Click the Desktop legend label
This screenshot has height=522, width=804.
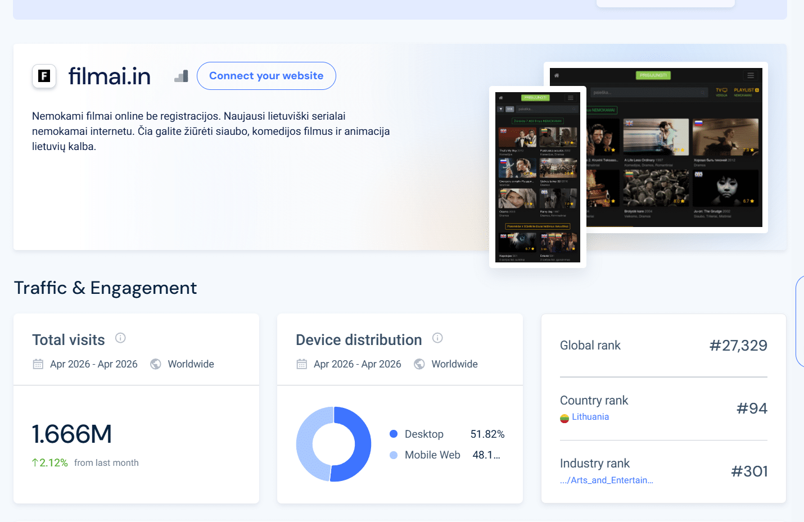(x=424, y=434)
